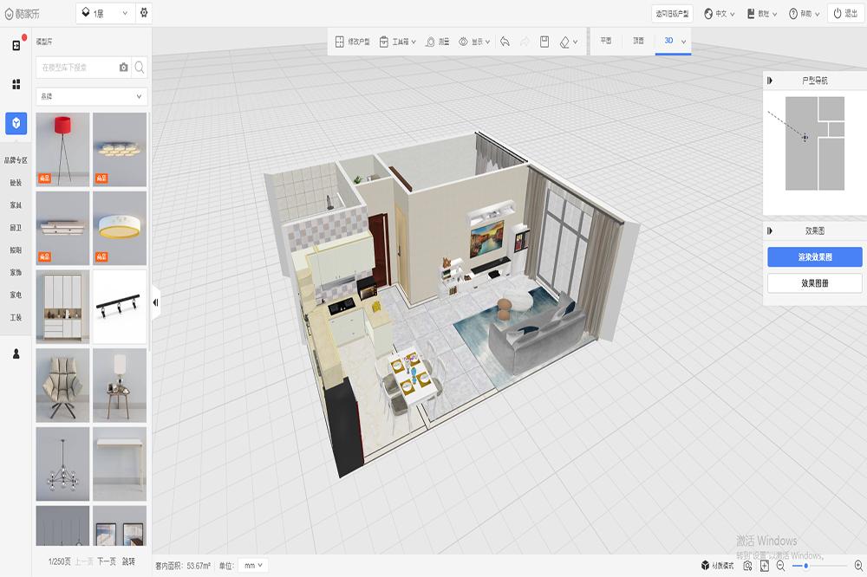
Task: Open the floor settings gear icon
Action: [144, 13]
